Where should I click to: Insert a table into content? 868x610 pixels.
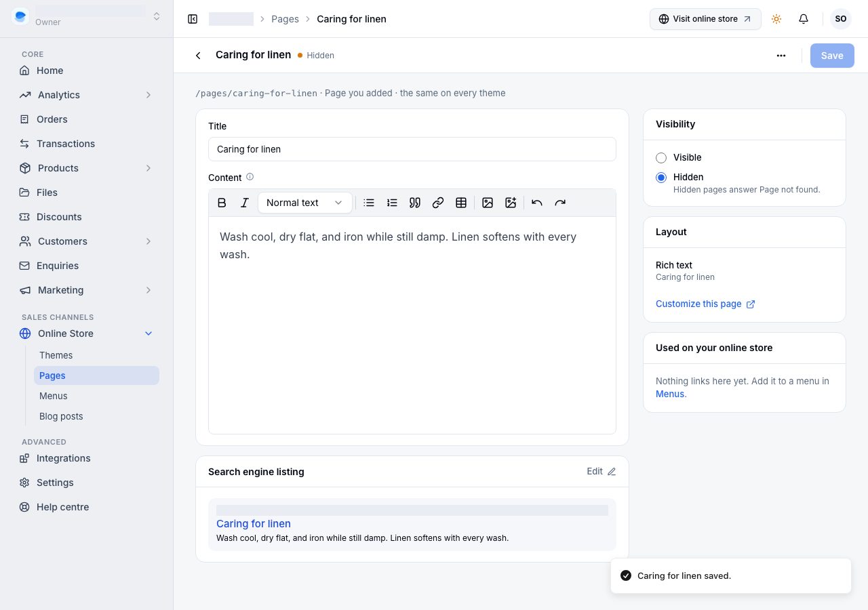pos(461,203)
